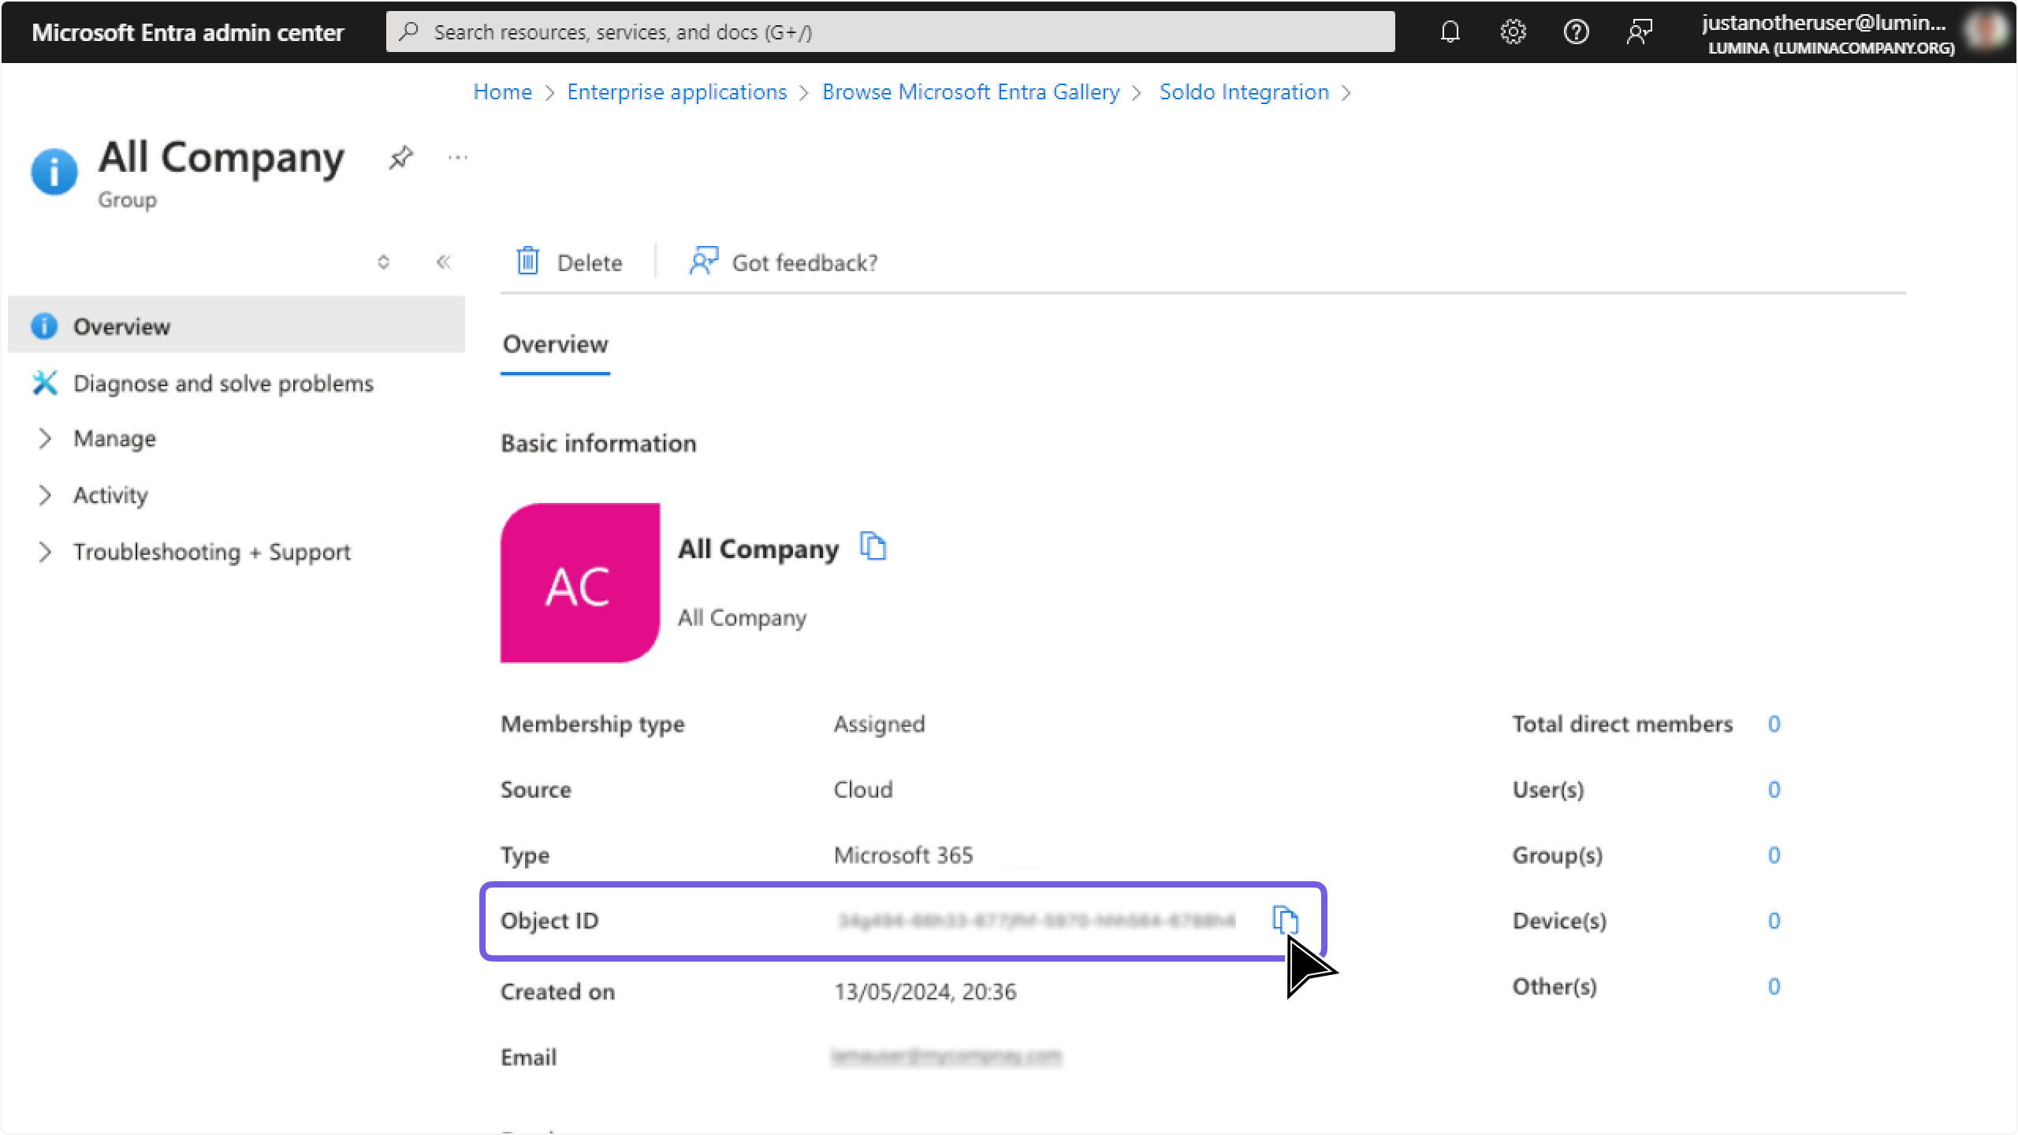Click the Delete trash icon
This screenshot has width=2018, height=1135.
[527, 261]
